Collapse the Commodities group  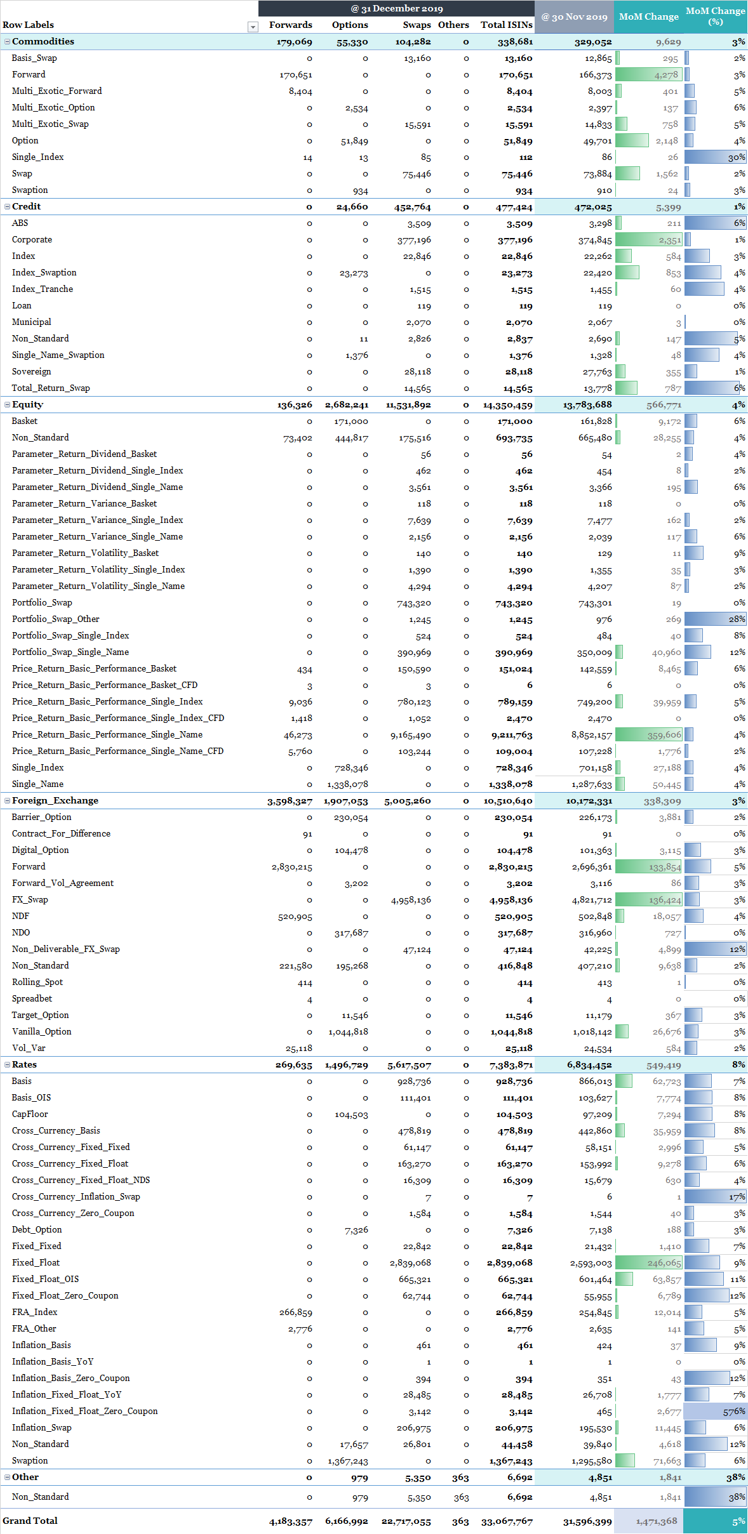coord(8,42)
